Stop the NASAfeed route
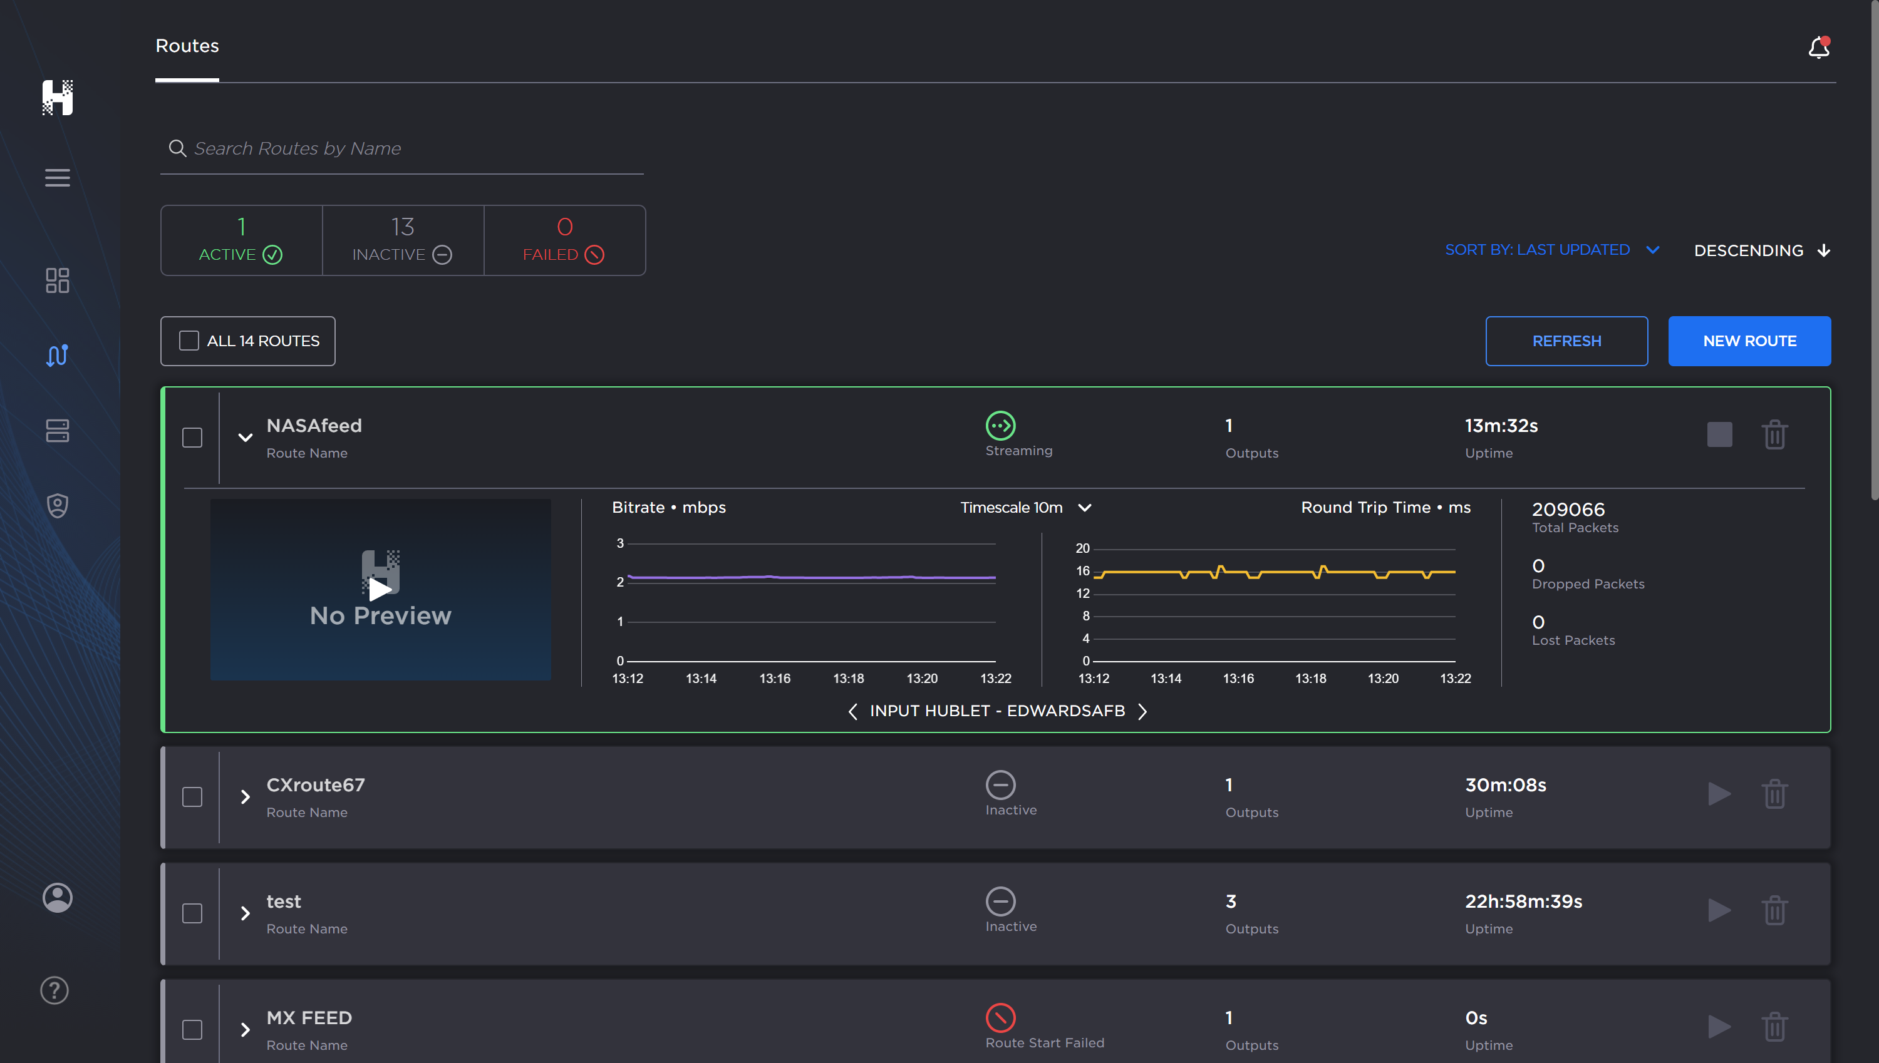The height and width of the screenshot is (1063, 1879). click(1719, 435)
